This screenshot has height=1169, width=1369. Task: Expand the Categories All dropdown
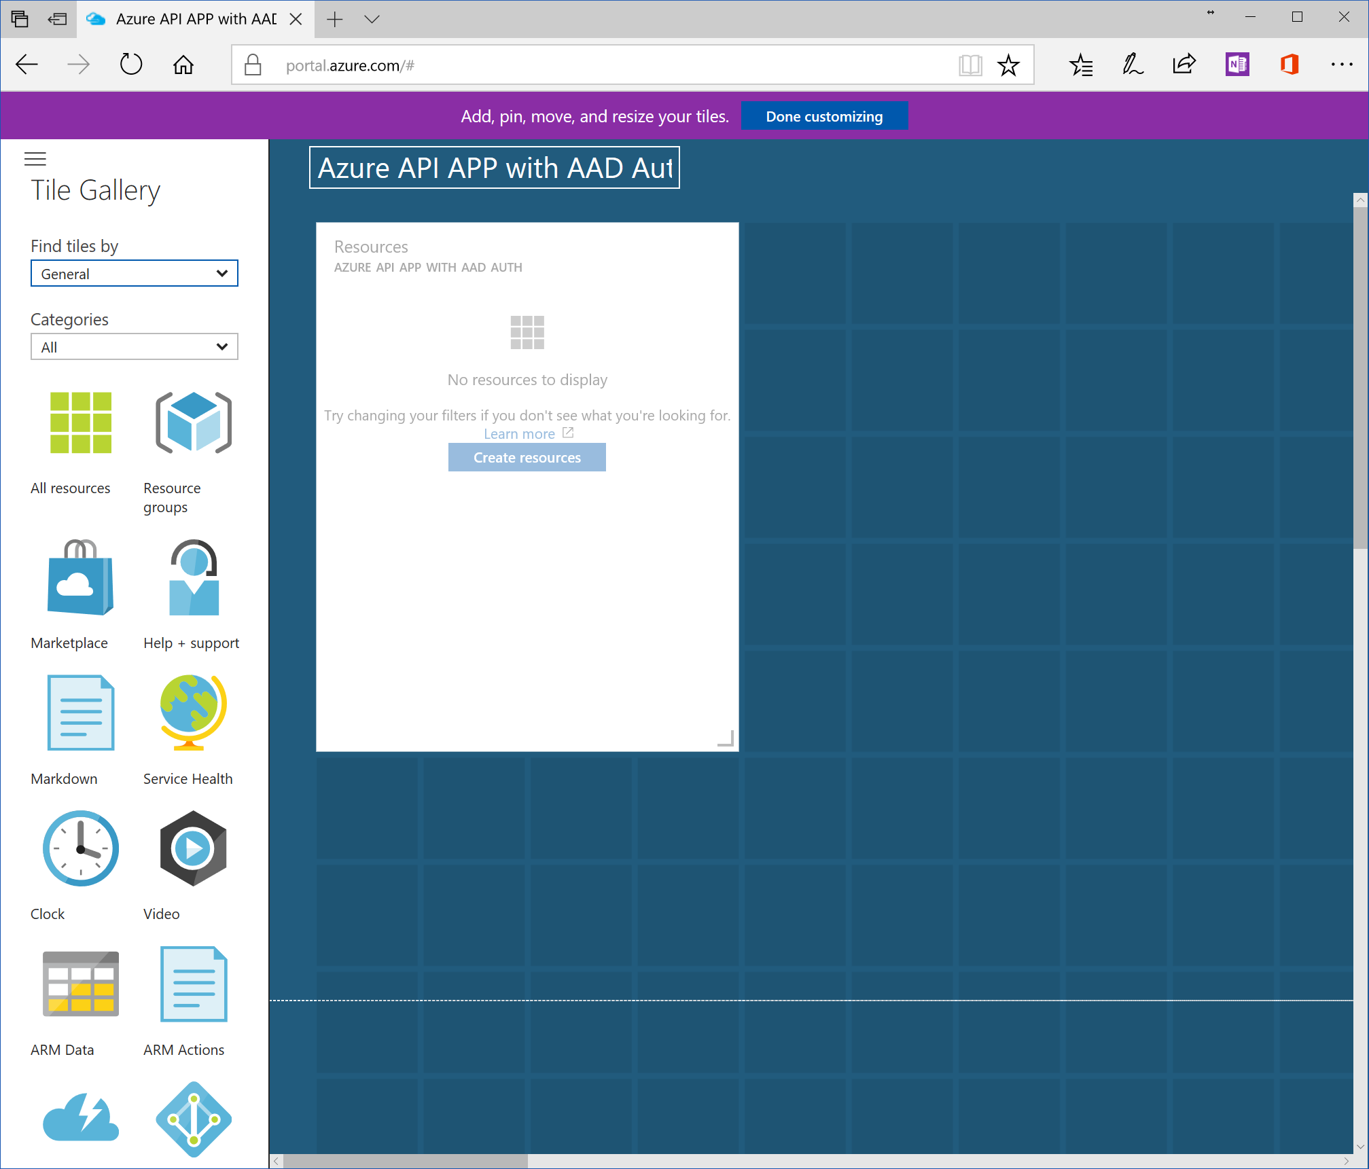134,347
